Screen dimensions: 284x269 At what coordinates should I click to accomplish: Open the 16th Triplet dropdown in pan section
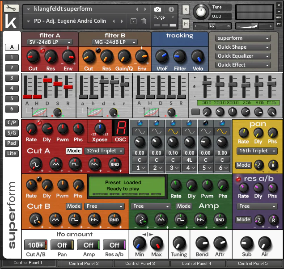click(x=257, y=151)
